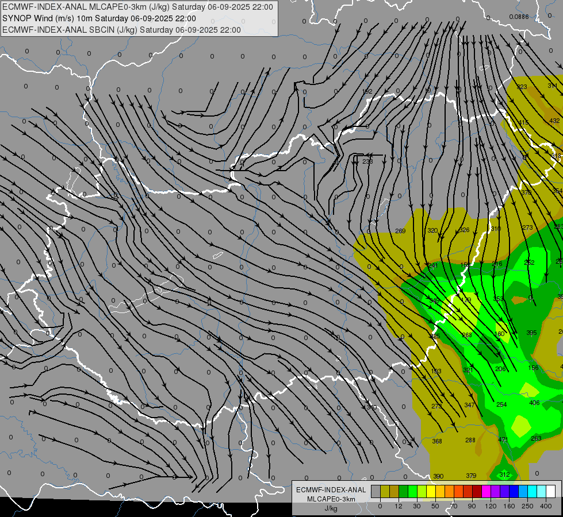Click the legend tick label 30
Image resolution: width=563 pixels, height=517 pixels.
[417, 506]
